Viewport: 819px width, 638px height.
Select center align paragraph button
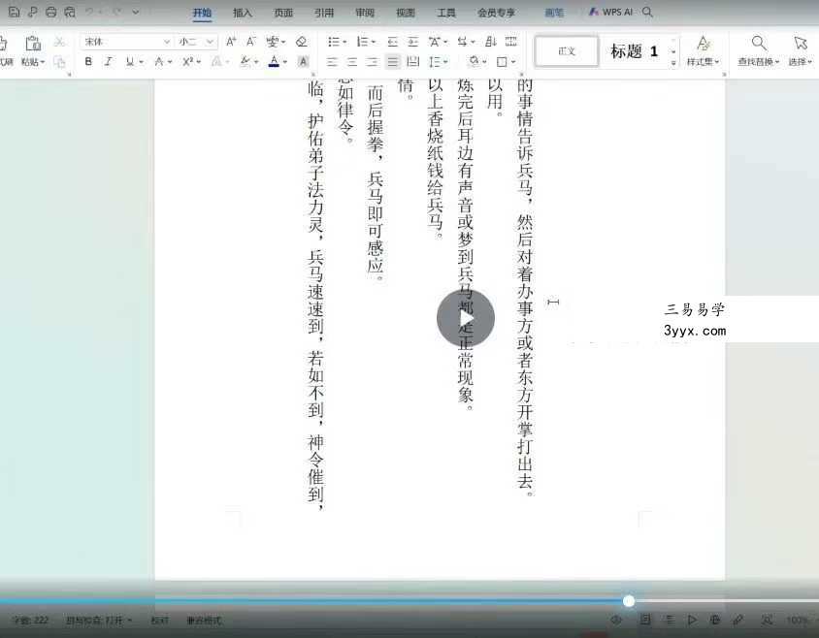(x=352, y=62)
